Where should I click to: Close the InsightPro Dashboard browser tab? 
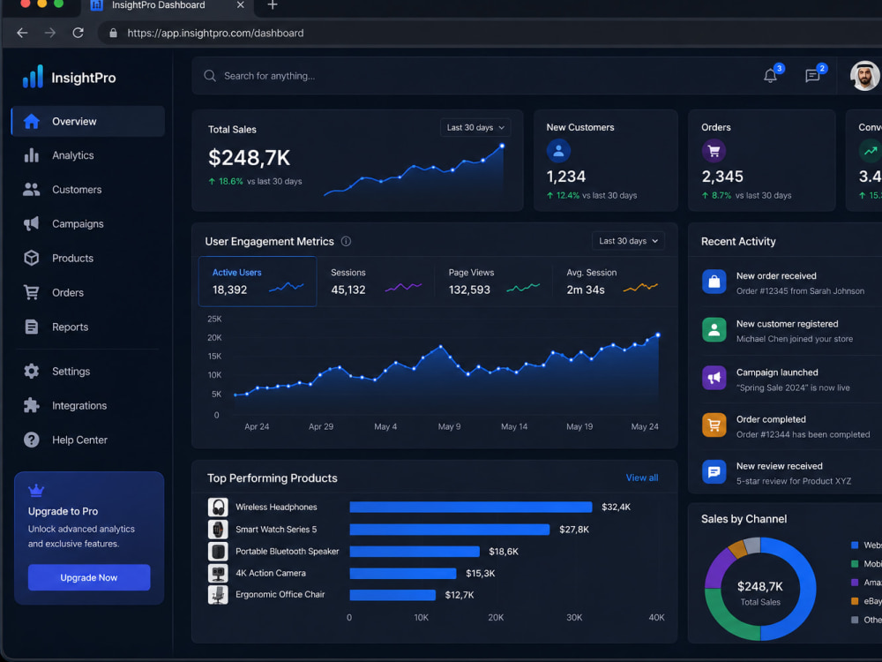point(240,5)
